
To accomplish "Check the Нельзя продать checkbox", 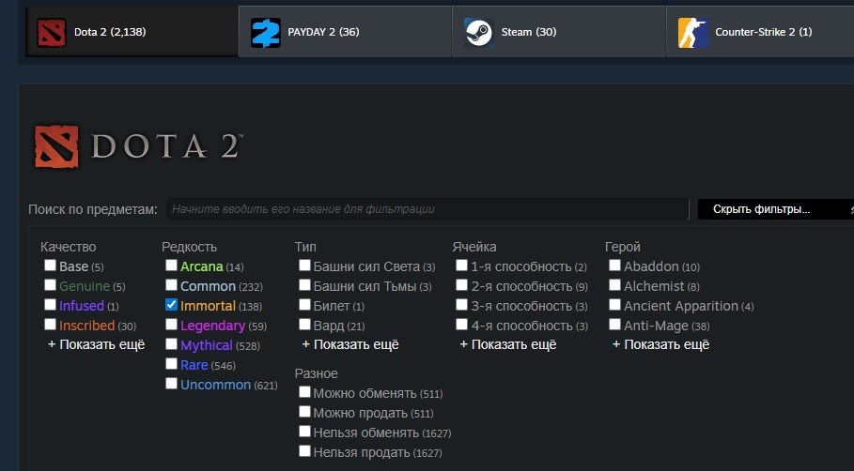I will pos(304,451).
